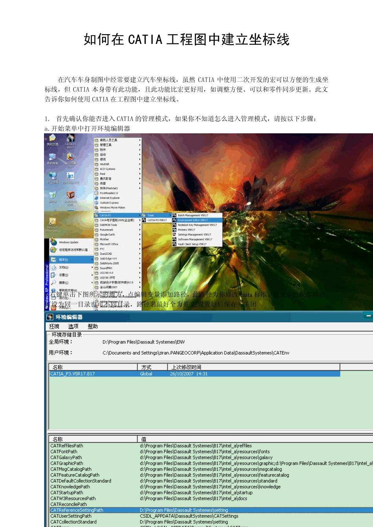Screen dimensions: 373x527
Task: Click the CATIA P3 V5R17 desktop shortcut
Action: [70, 141]
